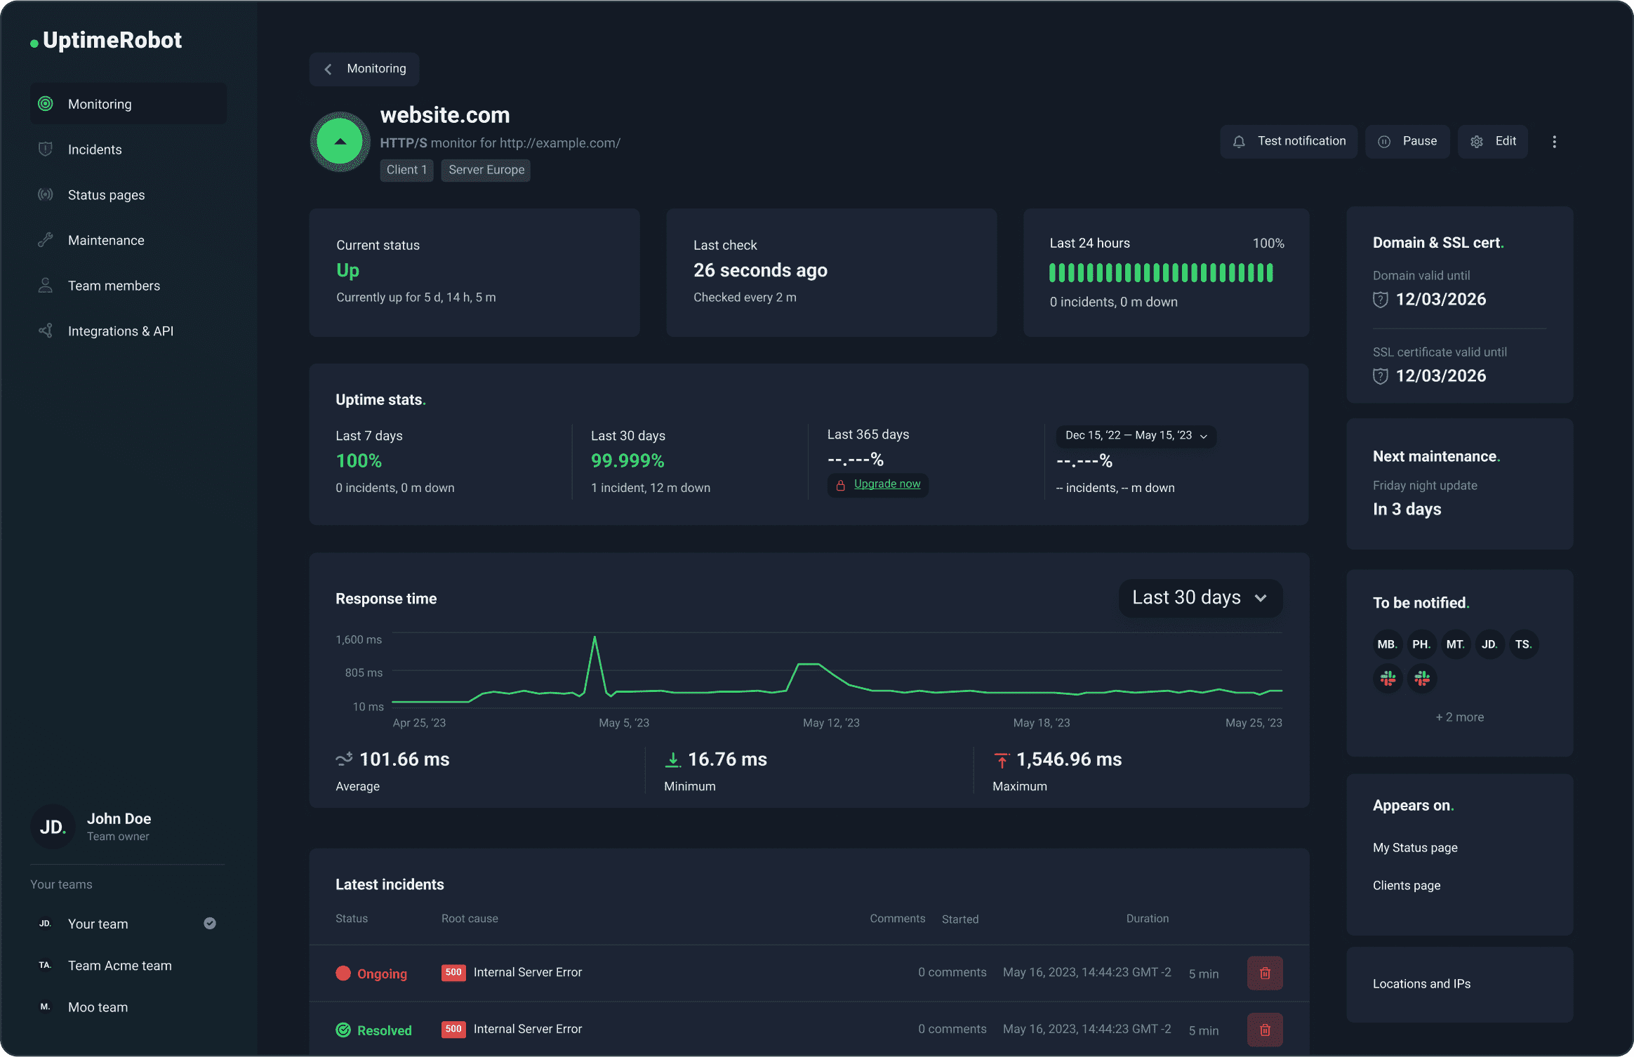The height and width of the screenshot is (1057, 1634).
Task: Open the three-dot options menu
Action: tap(1555, 141)
